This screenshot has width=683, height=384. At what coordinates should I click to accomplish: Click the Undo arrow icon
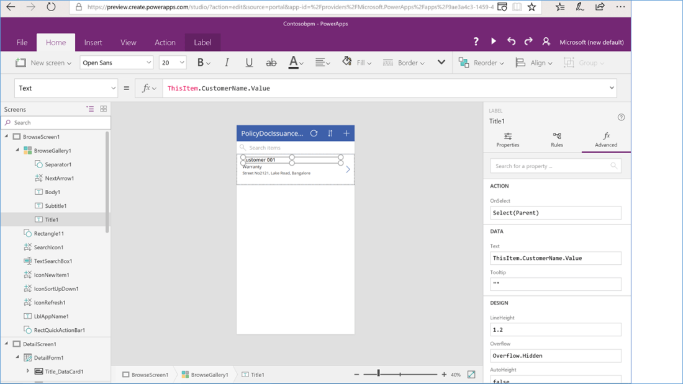tap(511, 42)
